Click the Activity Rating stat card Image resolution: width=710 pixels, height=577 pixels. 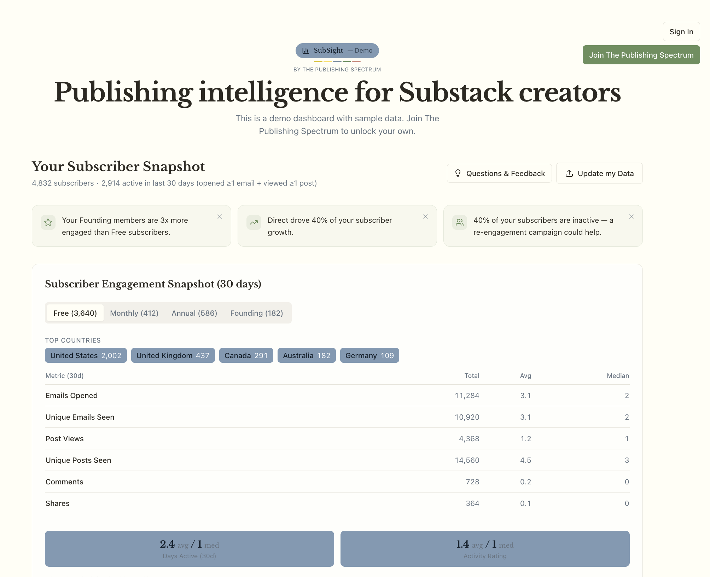(x=485, y=548)
